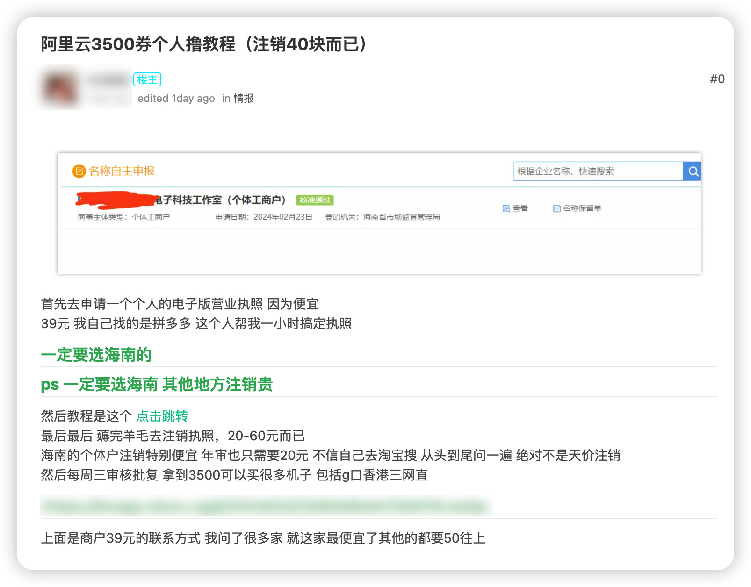Click text 登记机关：海南省市场监督管理局
Image resolution: width=751 pixels, height=587 pixels.
[382, 217]
